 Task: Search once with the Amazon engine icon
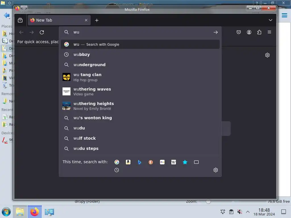(x=128, y=162)
